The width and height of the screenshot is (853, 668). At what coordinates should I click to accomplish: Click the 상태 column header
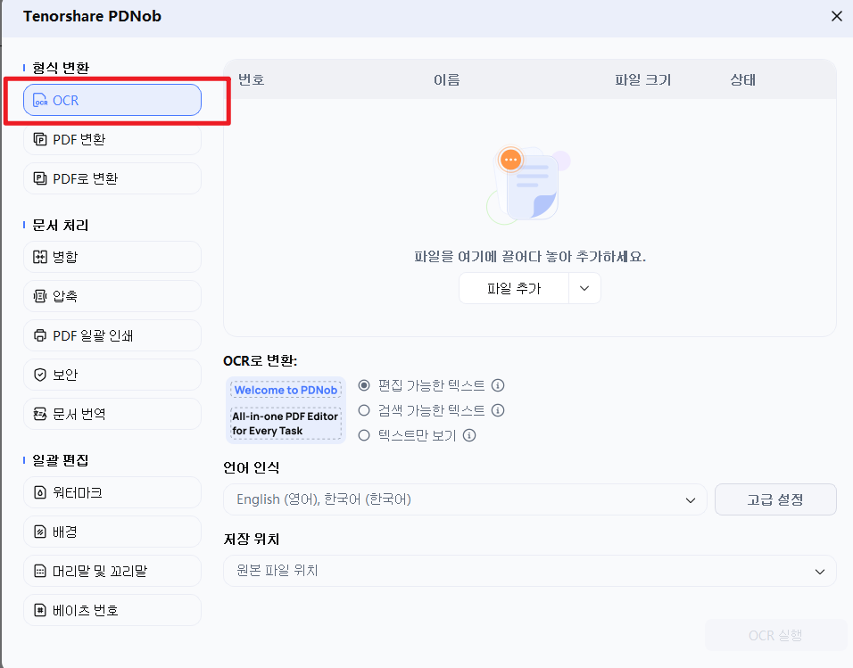click(x=743, y=80)
